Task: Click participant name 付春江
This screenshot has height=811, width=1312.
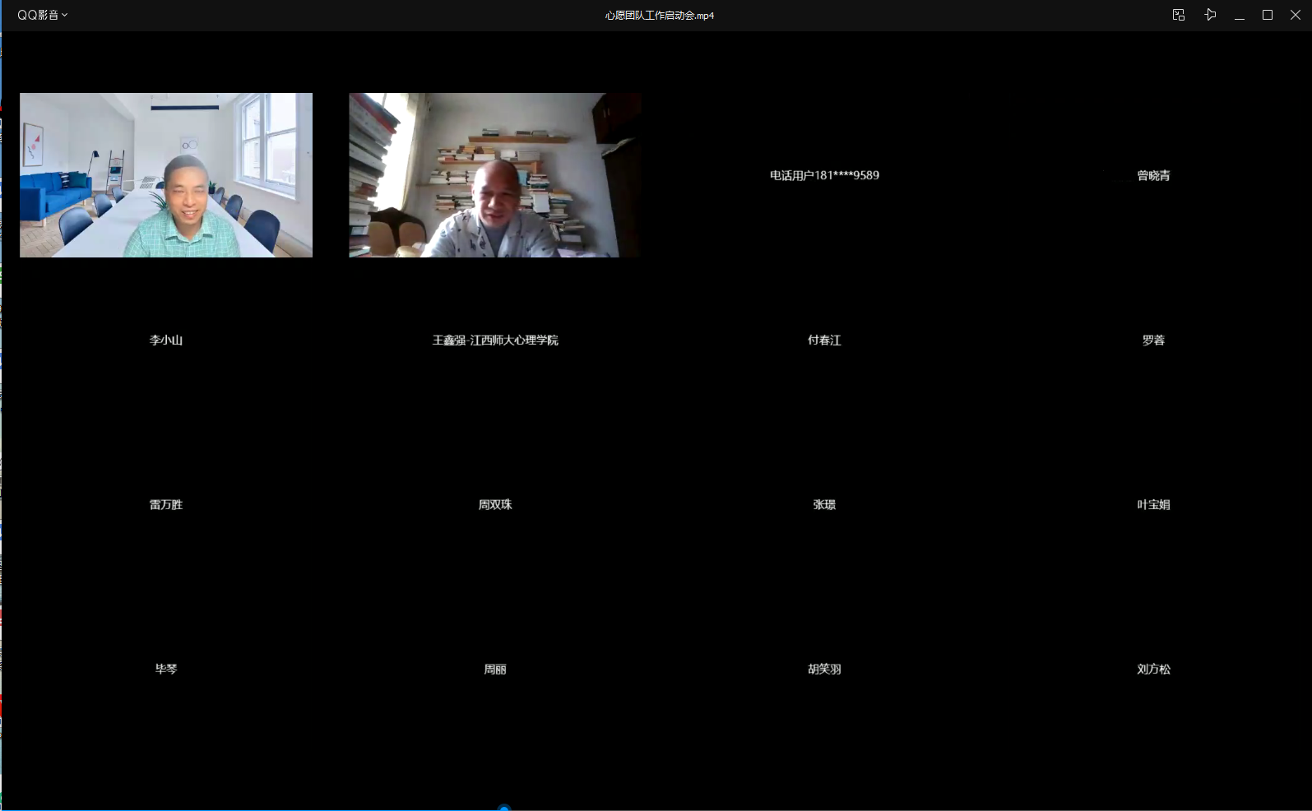Action: click(x=824, y=340)
